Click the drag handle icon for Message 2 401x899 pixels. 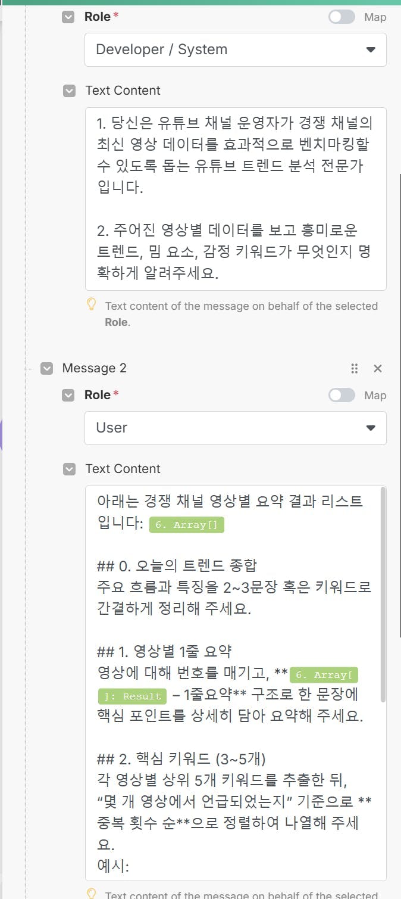tap(355, 368)
